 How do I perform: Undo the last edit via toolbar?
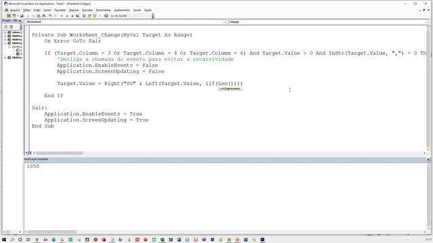click(x=50, y=16)
